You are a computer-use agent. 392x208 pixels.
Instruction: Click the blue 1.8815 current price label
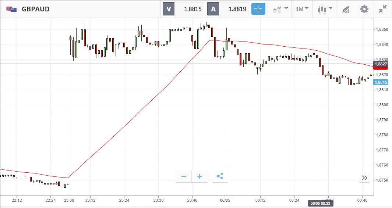point(380,82)
